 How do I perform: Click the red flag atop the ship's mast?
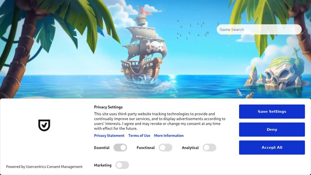pos(145,11)
